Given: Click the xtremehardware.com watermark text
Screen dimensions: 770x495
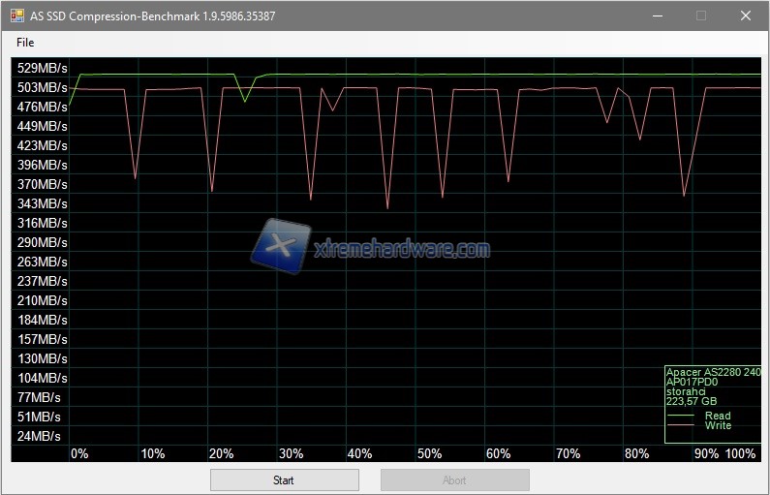Looking at the screenshot, I should coord(402,250).
